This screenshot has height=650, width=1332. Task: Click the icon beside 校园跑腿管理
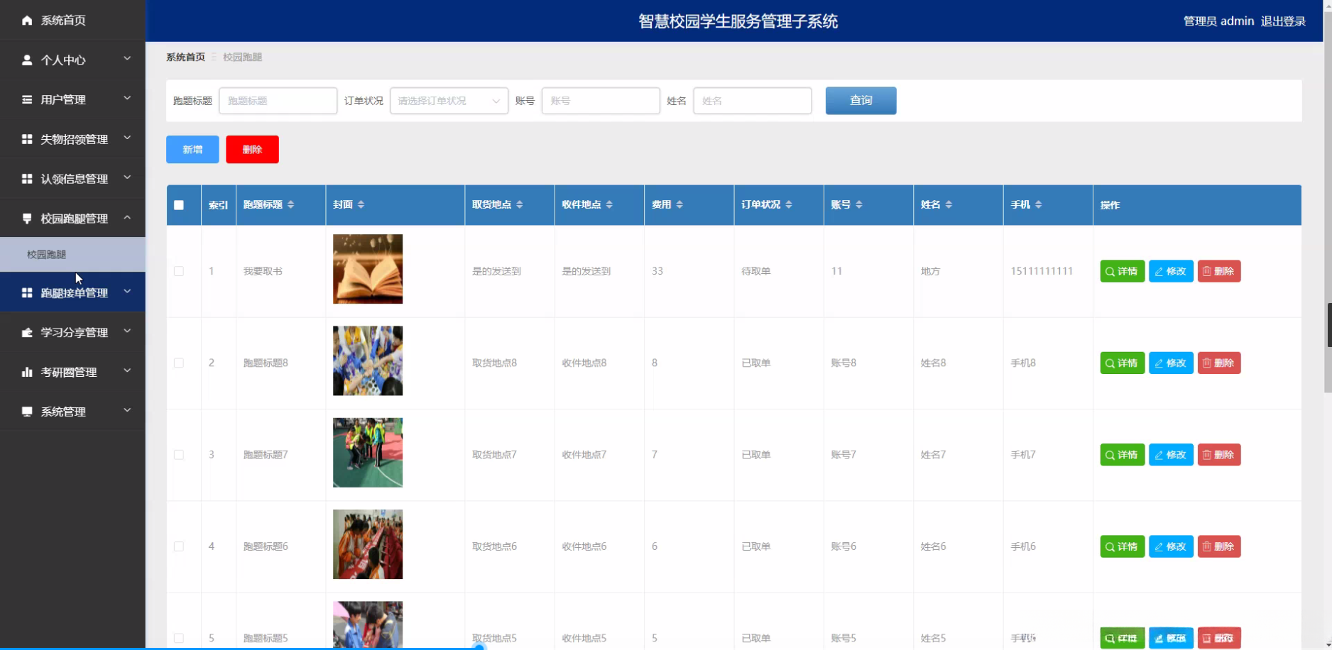click(27, 219)
